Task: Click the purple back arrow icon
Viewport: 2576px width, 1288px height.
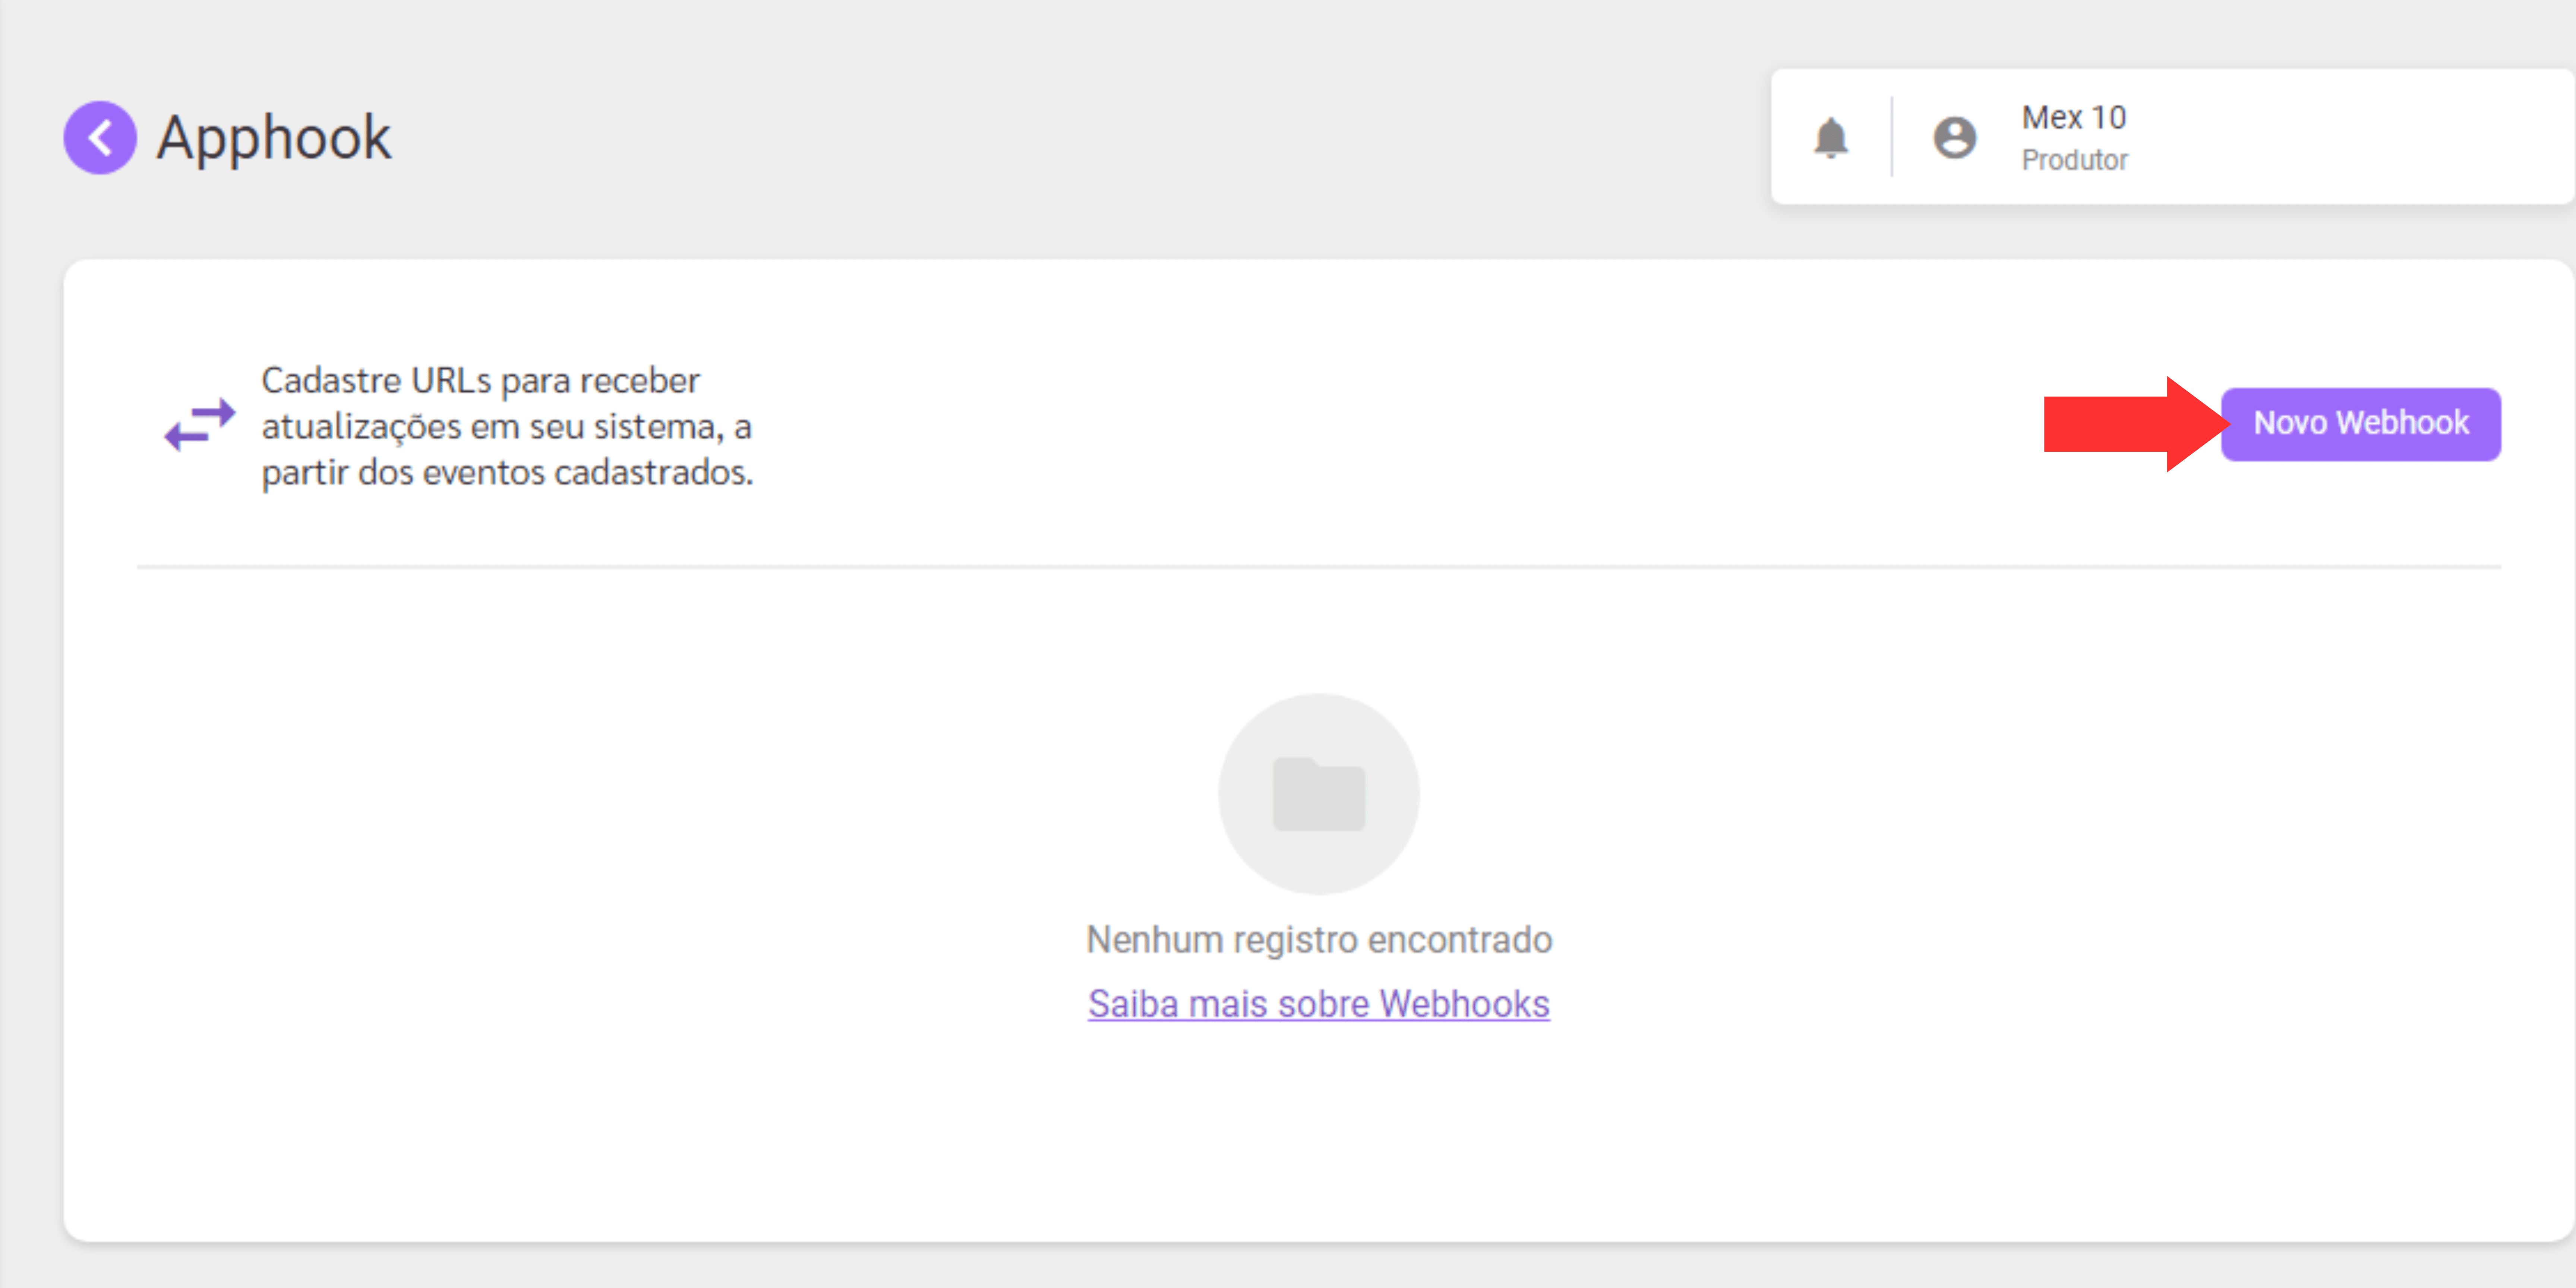Action: pos(100,137)
